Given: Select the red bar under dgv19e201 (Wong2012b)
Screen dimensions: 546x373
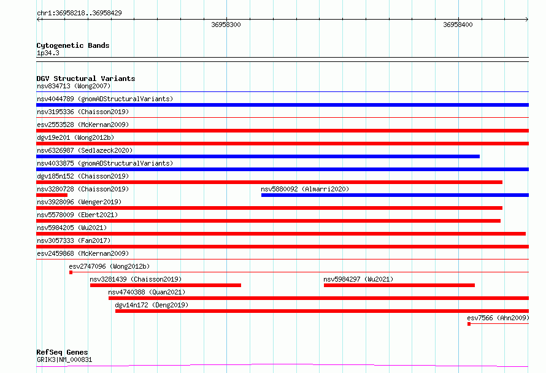Looking at the screenshot, I should point(282,144).
